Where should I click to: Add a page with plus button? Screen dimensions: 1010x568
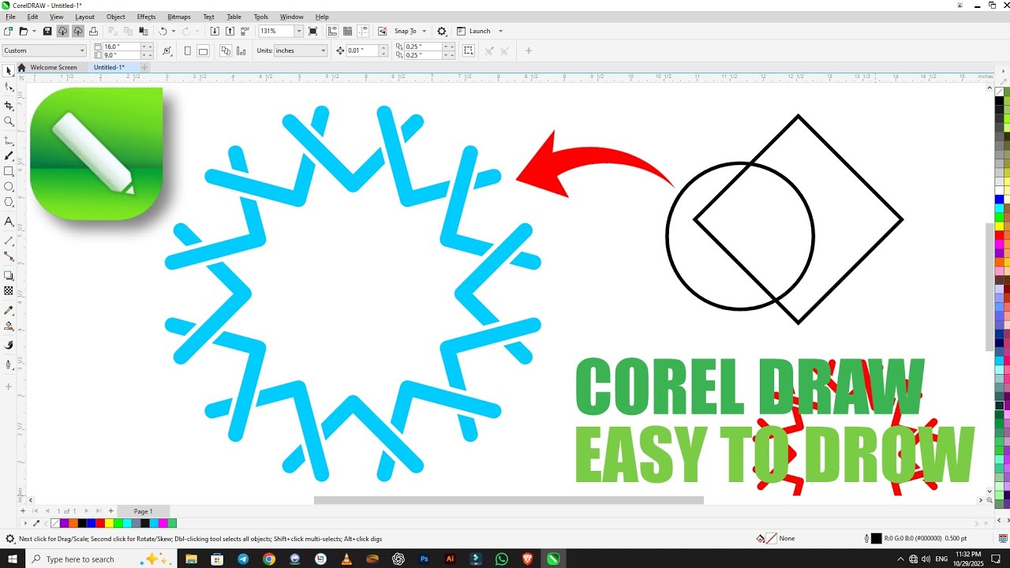[x=110, y=511]
